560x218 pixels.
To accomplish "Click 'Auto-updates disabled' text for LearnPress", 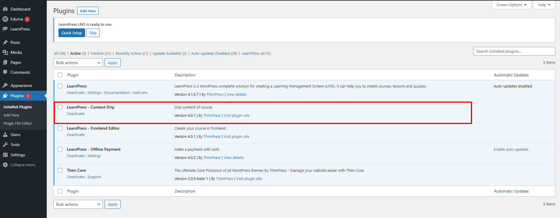I will point(513,86).
